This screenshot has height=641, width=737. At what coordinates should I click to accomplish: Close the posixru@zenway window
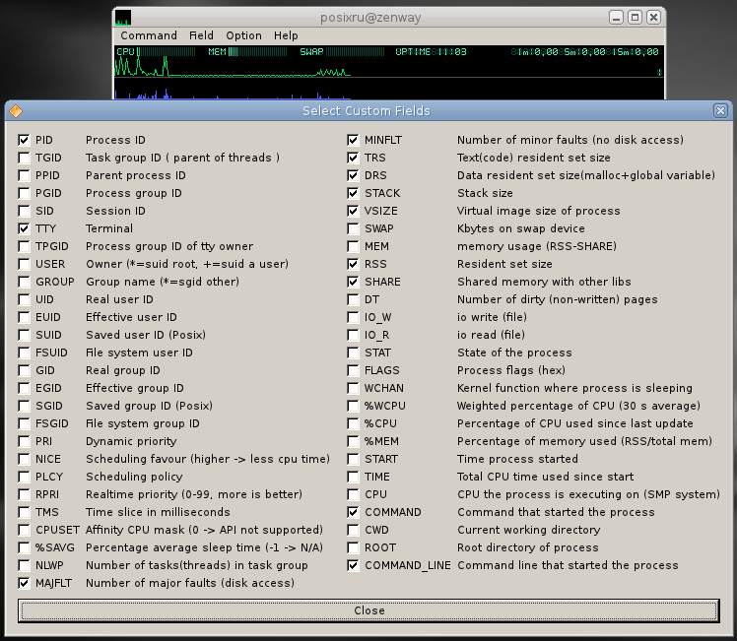[x=653, y=18]
